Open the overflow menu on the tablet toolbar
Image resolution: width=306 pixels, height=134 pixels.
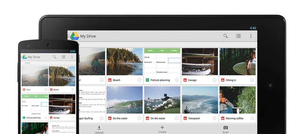point(251,36)
